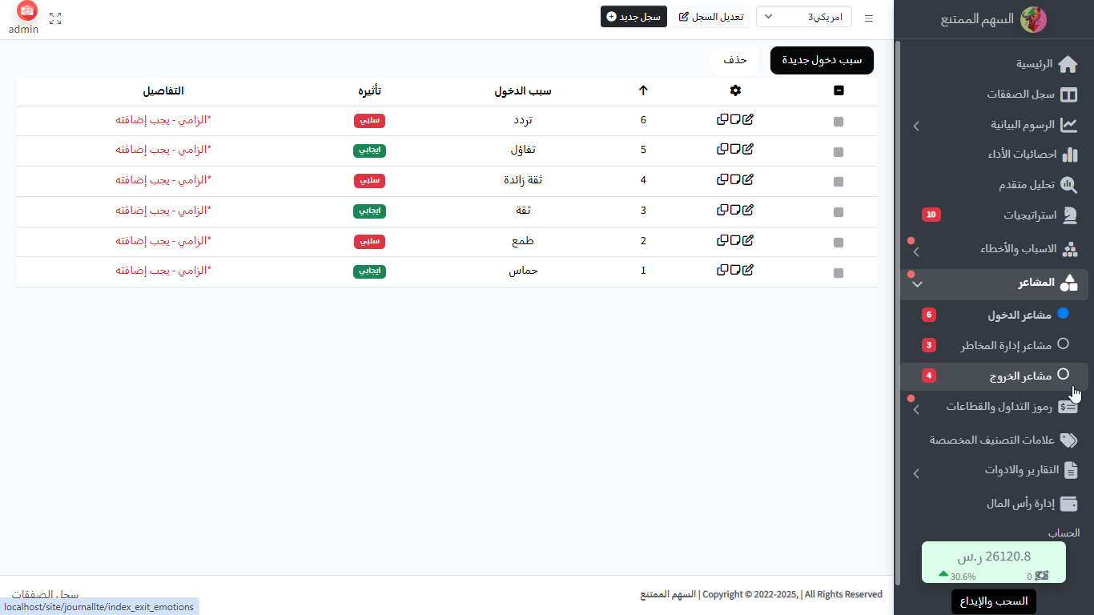Image resolution: width=1094 pixels, height=615 pixels.
Task: Click the سبب دخول جديدة button
Action: [x=821, y=60]
